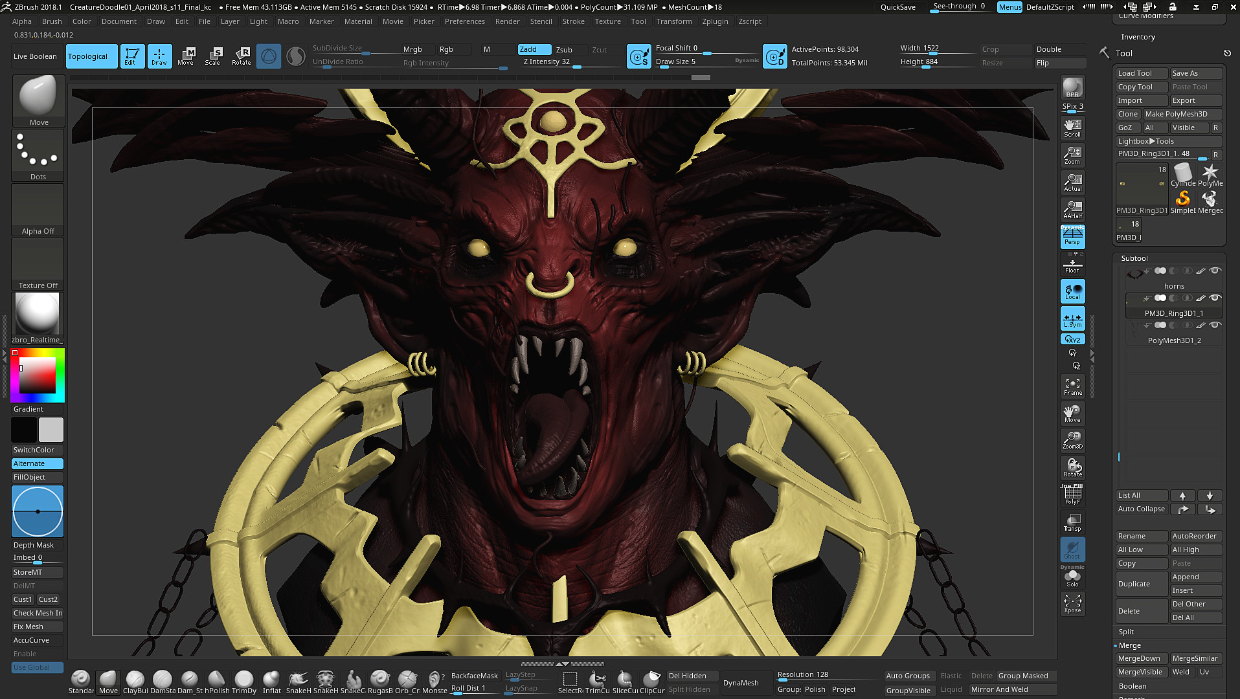Select the Scale transform icon

tap(213, 56)
